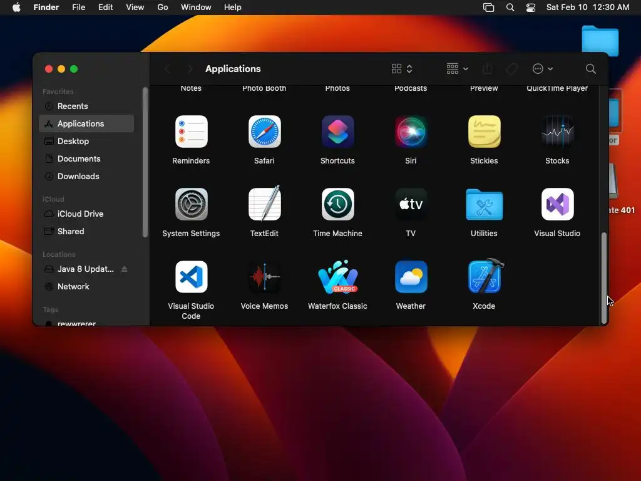
Task: Open the File menu
Action: (78, 8)
